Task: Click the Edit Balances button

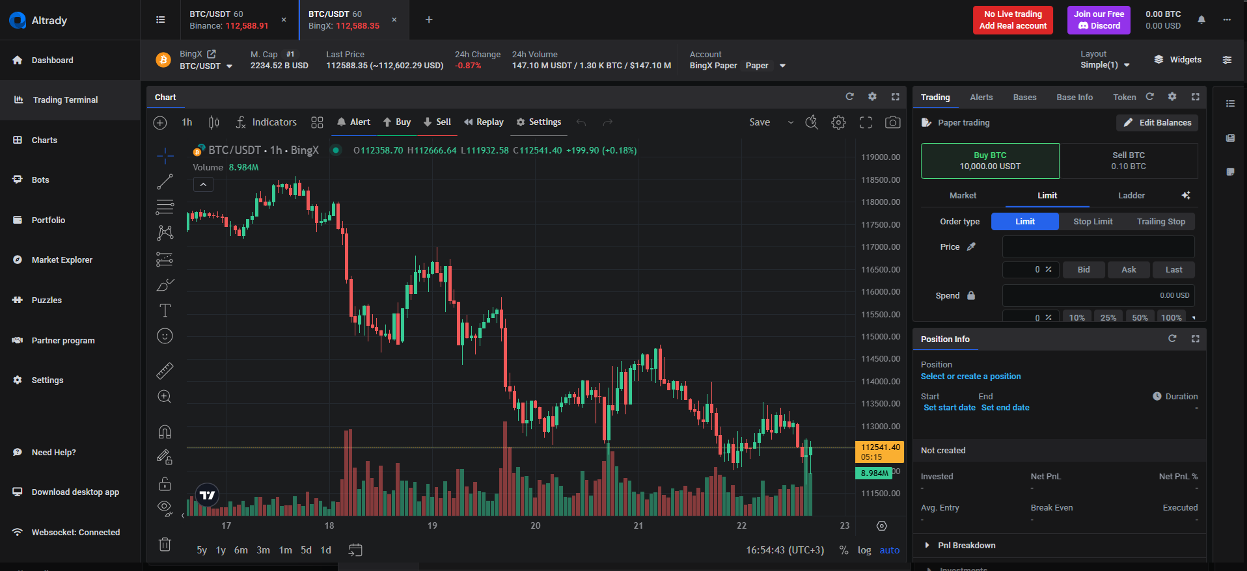Action: 1157,123
